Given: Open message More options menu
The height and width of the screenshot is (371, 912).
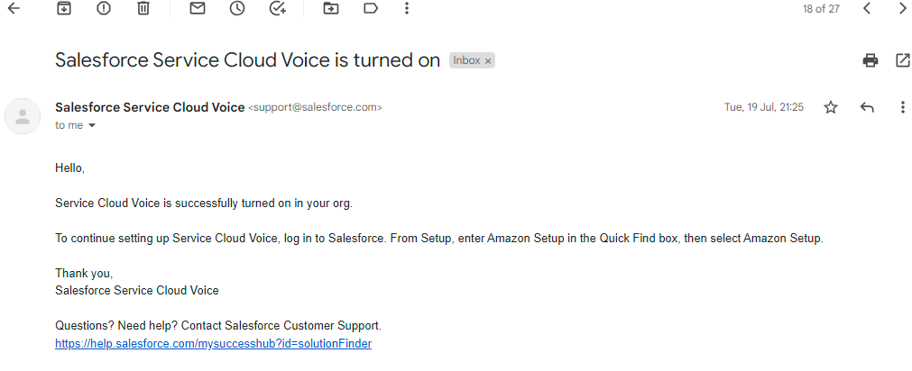Looking at the screenshot, I should click(902, 107).
